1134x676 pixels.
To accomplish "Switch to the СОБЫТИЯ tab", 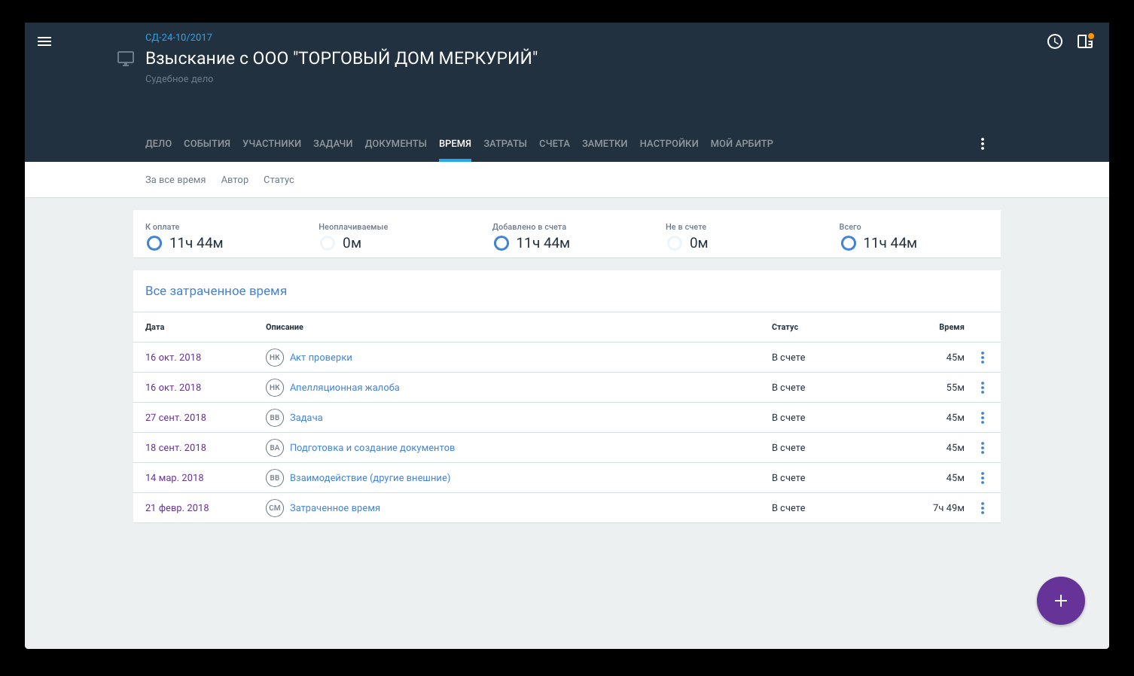I will tap(207, 144).
